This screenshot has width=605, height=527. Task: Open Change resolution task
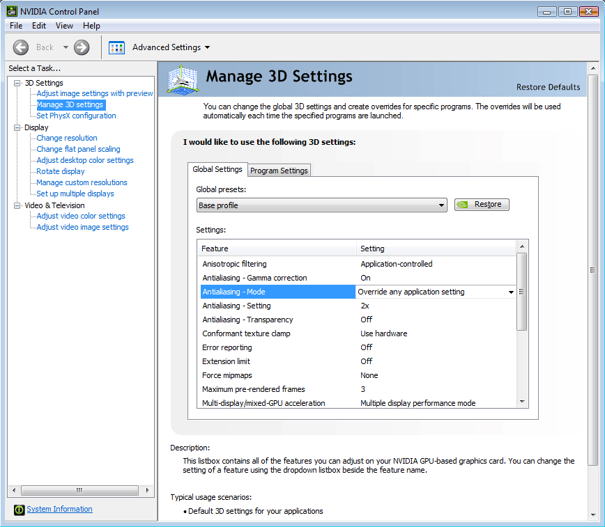(x=67, y=138)
